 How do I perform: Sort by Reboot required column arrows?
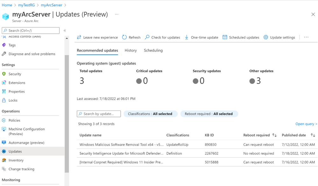[x=274, y=135]
